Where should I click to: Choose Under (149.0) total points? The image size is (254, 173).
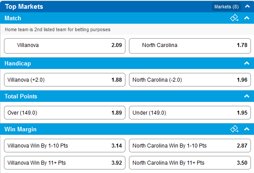point(190,112)
